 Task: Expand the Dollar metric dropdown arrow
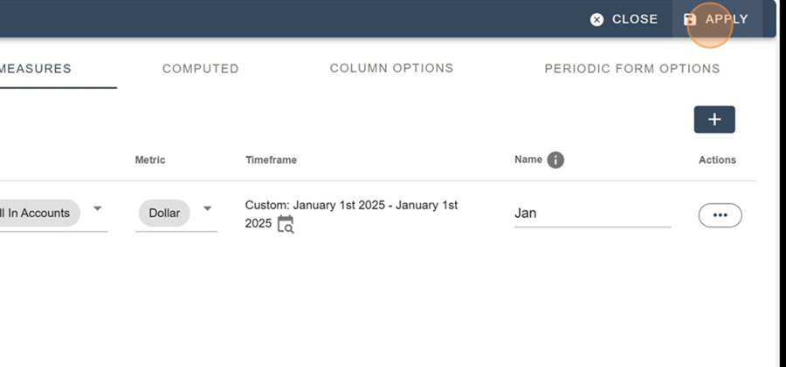pyautogui.click(x=207, y=209)
